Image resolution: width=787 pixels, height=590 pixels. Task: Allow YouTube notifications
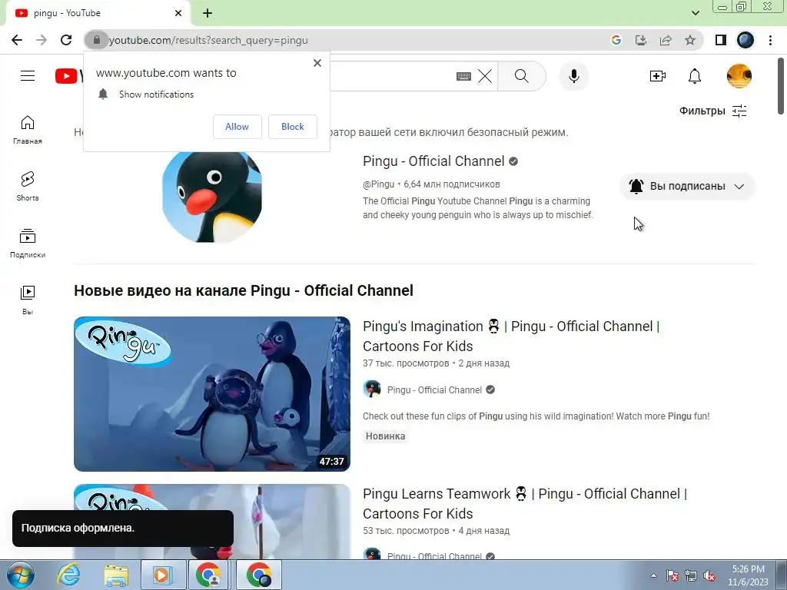(x=237, y=127)
